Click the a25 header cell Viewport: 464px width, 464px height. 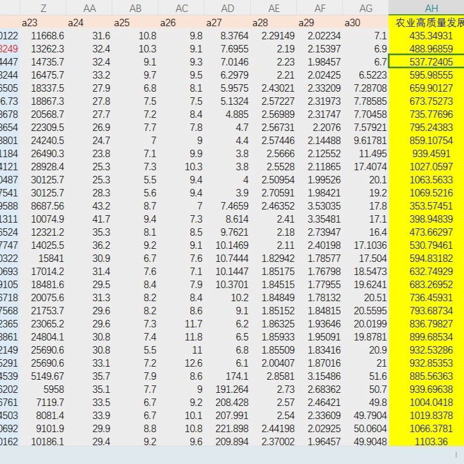[135, 23]
